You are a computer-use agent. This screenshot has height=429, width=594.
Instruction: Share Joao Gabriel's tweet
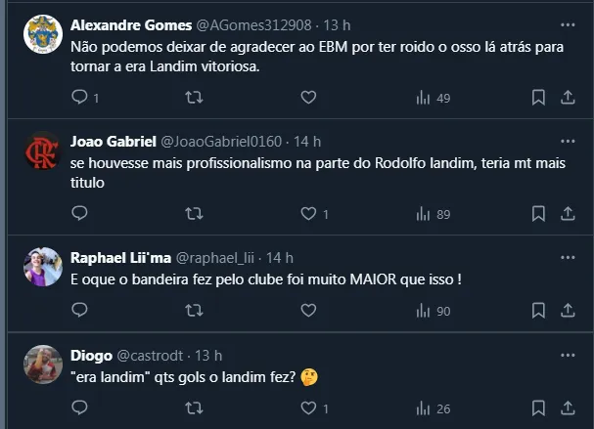pyautogui.click(x=568, y=214)
